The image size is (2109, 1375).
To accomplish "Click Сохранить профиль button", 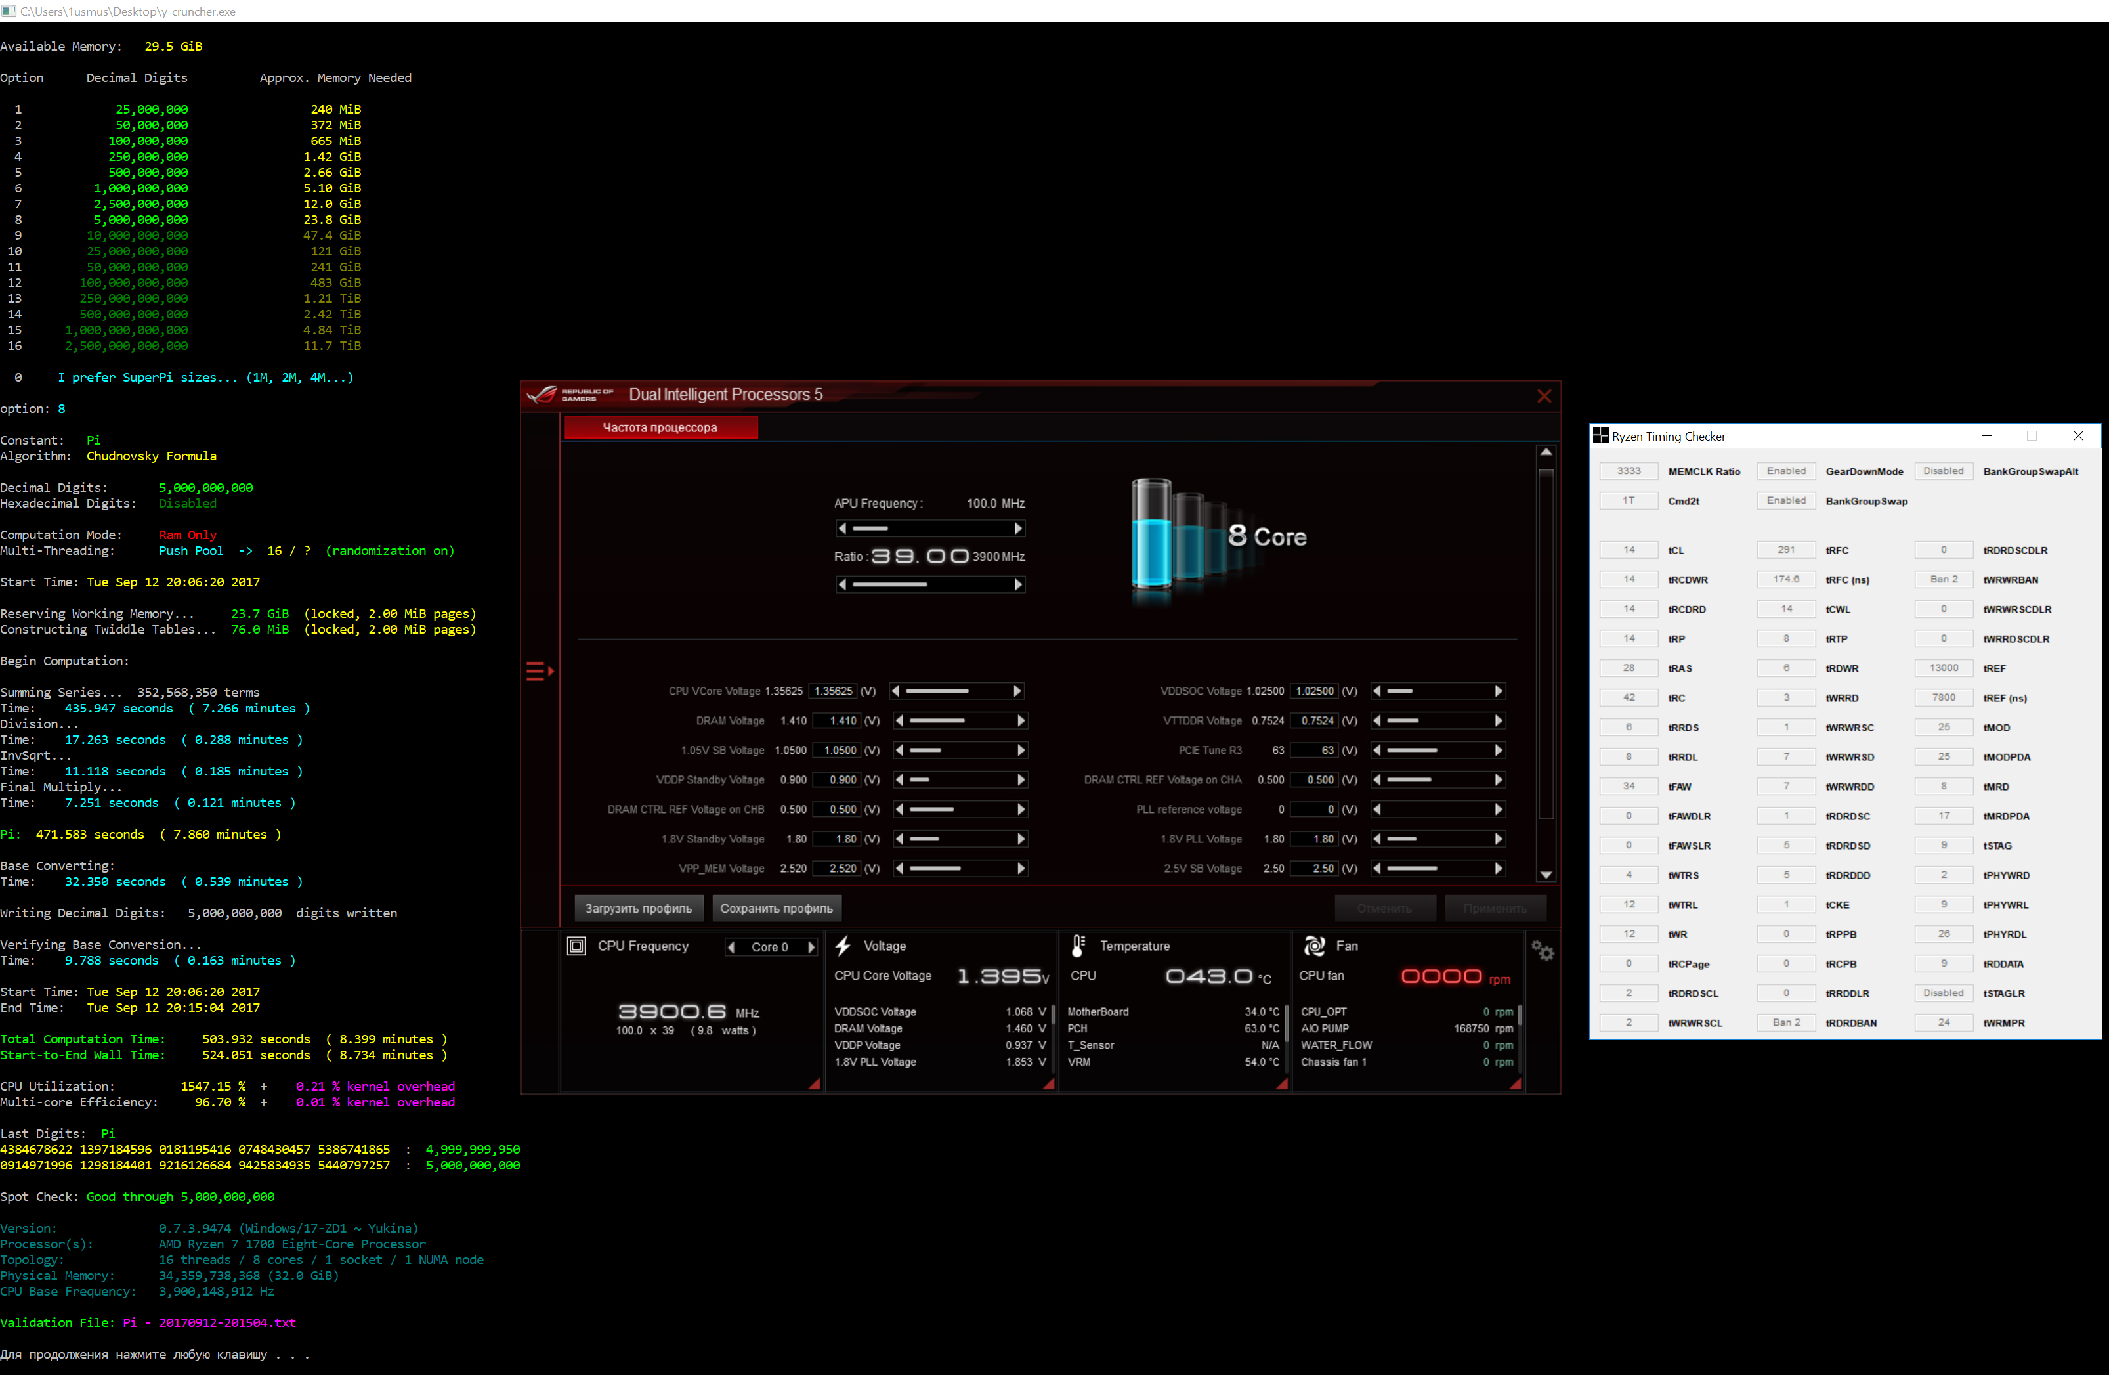I will tap(777, 907).
